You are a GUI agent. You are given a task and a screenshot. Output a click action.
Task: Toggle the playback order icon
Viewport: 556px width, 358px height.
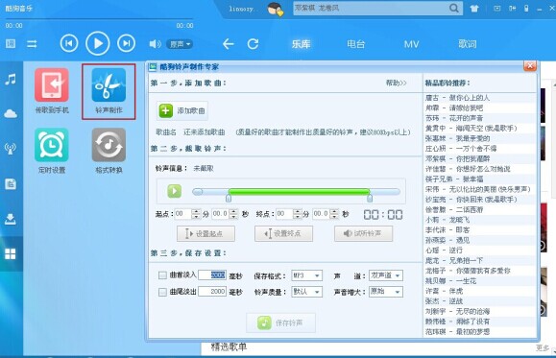click(x=32, y=44)
